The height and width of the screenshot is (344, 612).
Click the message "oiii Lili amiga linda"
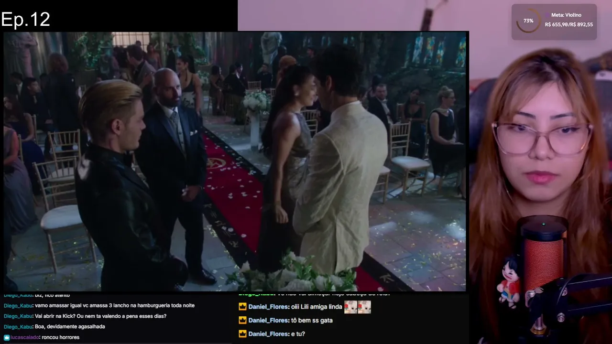pyautogui.click(x=316, y=307)
